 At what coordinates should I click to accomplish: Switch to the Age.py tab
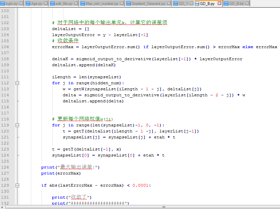click(37, 4)
